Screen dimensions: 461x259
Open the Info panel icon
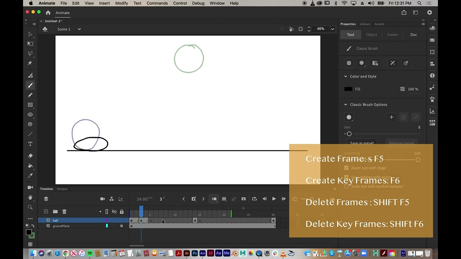(432, 76)
